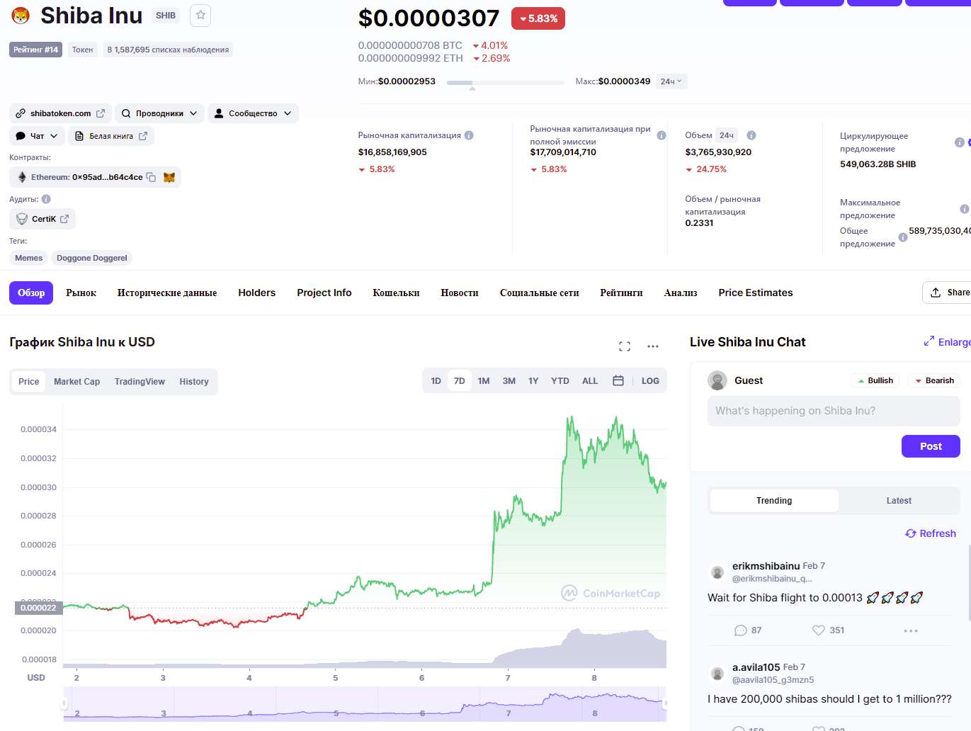Click info icon next to Объем 24ч
The width and height of the screenshot is (971, 731).
751,135
